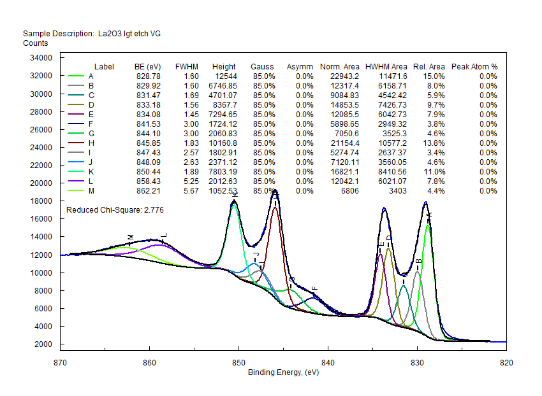This screenshot has width=542, height=396.
Task: Click the 'Rel. Area' column header
Action: click(428, 66)
